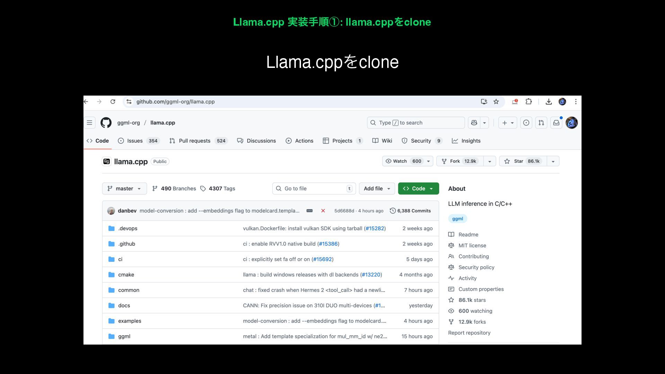
Task: Open the Code tab
Action: click(98, 141)
